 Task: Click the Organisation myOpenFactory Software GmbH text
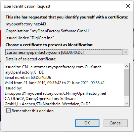pyautogui.click(x=48, y=31)
